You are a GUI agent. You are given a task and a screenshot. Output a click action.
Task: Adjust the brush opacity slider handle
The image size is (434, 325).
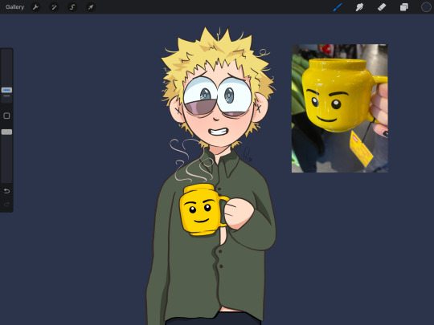(6, 132)
